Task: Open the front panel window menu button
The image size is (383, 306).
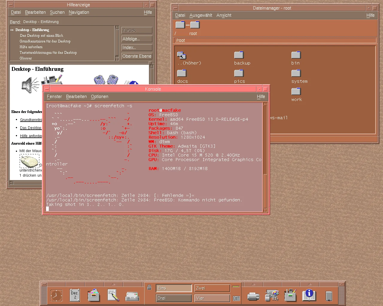Action: point(44,284)
